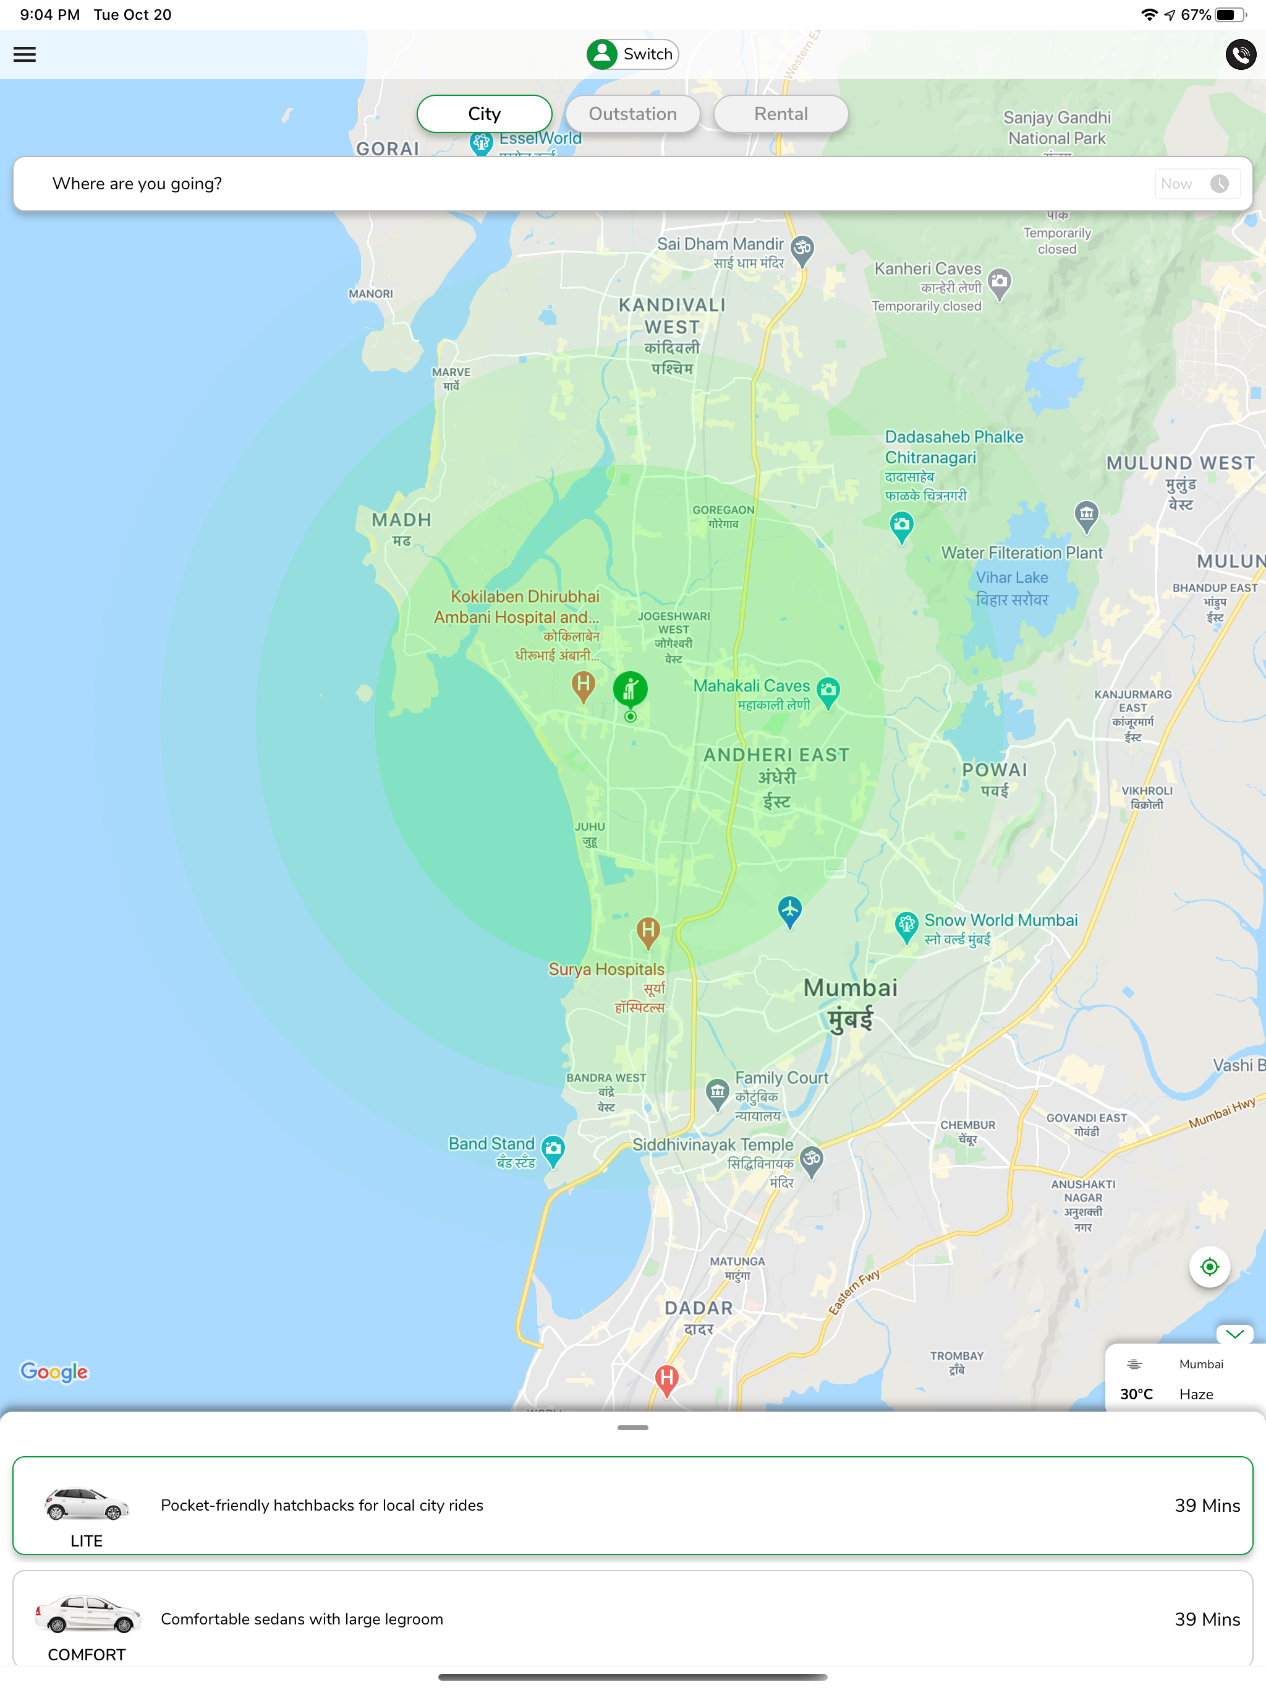The height and width of the screenshot is (1690, 1266).
Task: Tap the Family Court pin
Action: (x=717, y=1094)
